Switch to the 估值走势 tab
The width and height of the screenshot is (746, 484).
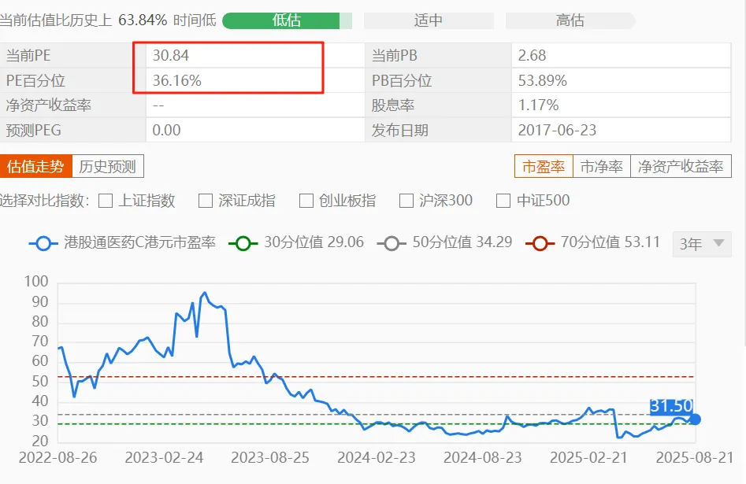tap(35, 166)
